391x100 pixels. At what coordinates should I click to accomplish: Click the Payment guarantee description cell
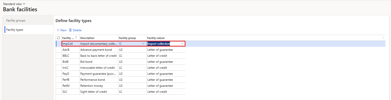tap(99, 74)
